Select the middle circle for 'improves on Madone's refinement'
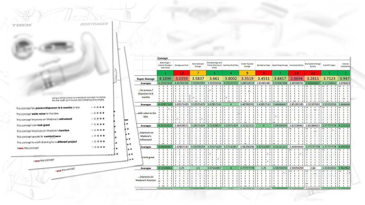365x205 pixels. (x=98, y=119)
